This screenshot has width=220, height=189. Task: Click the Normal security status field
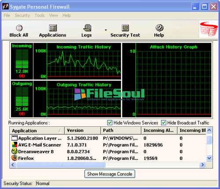point(127,183)
